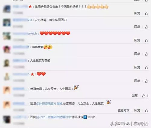151x128 pixels.
Task: Open 查看对话 to view conversation
Action: click(124, 110)
